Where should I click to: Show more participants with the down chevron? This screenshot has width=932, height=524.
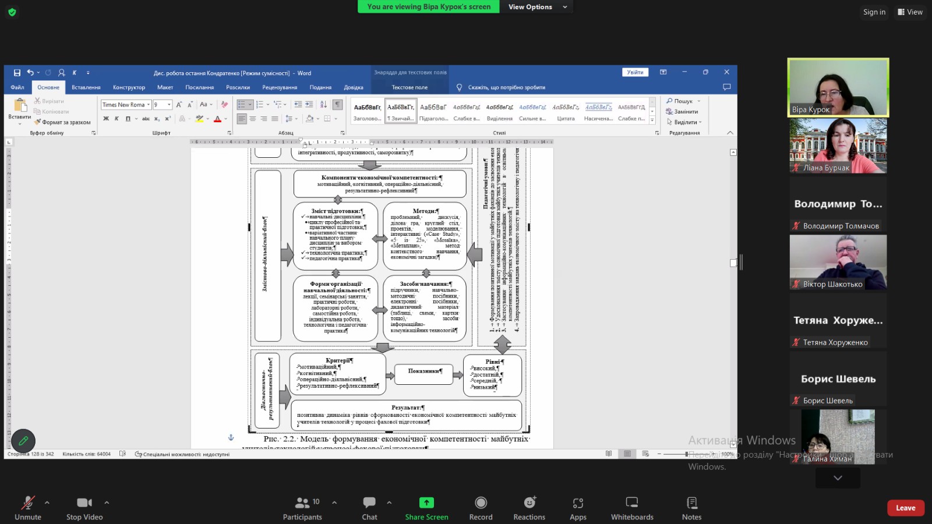pyautogui.click(x=838, y=478)
